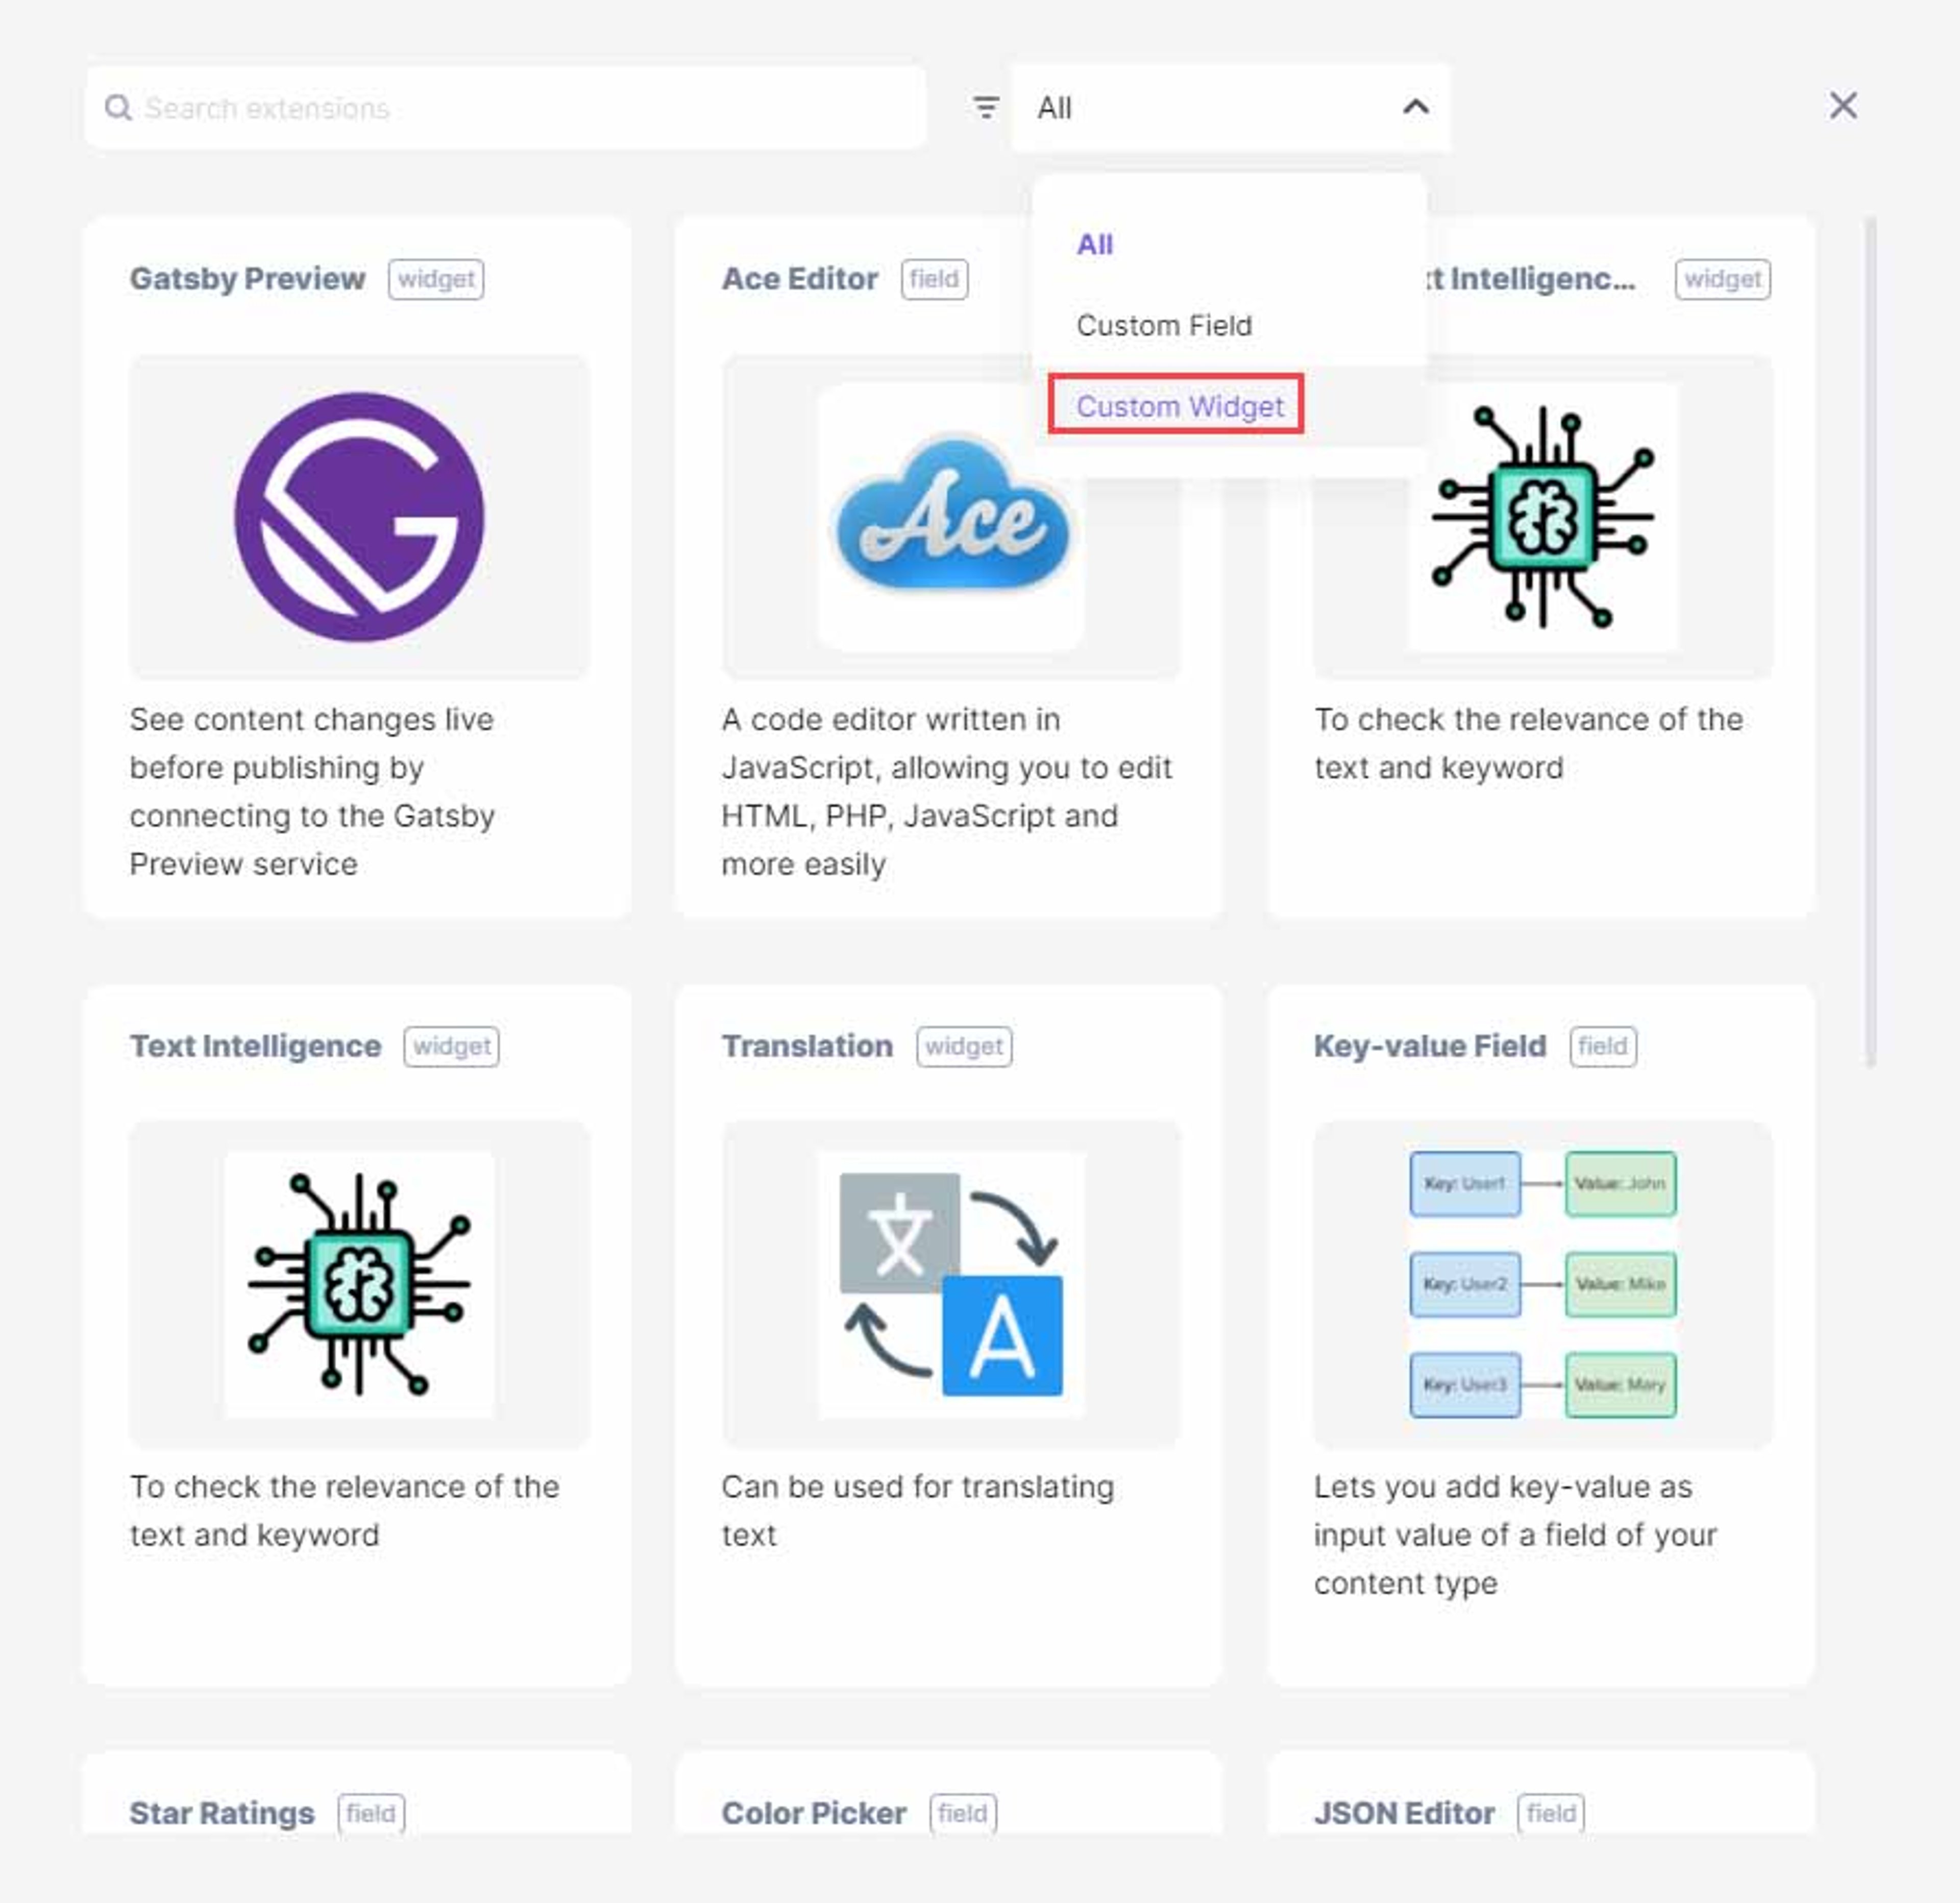The height and width of the screenshot is (1903, 1960).
Task: Click the magnifier icon in search bar
Action: pyautogui.click(x=118, y=107)
